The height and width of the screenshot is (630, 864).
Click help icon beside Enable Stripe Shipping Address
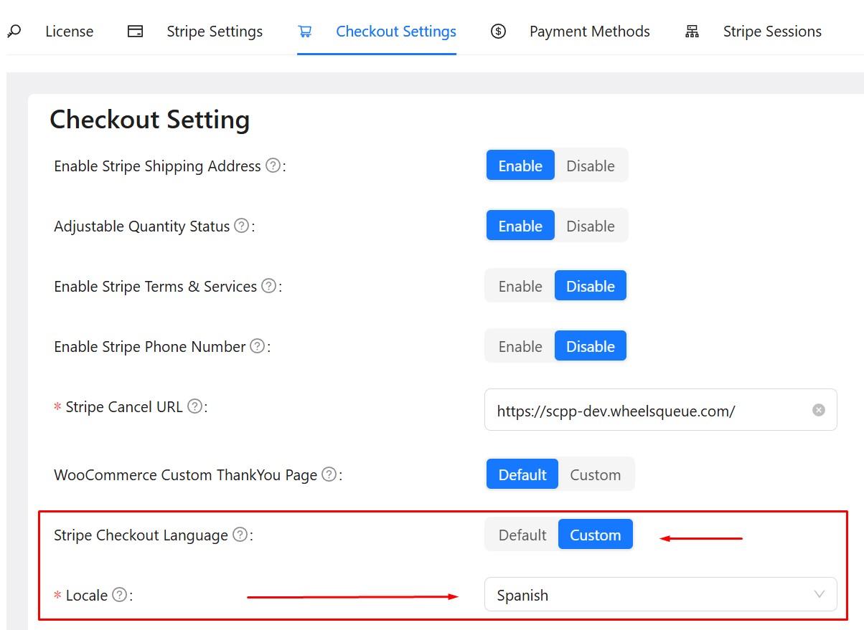273,166
